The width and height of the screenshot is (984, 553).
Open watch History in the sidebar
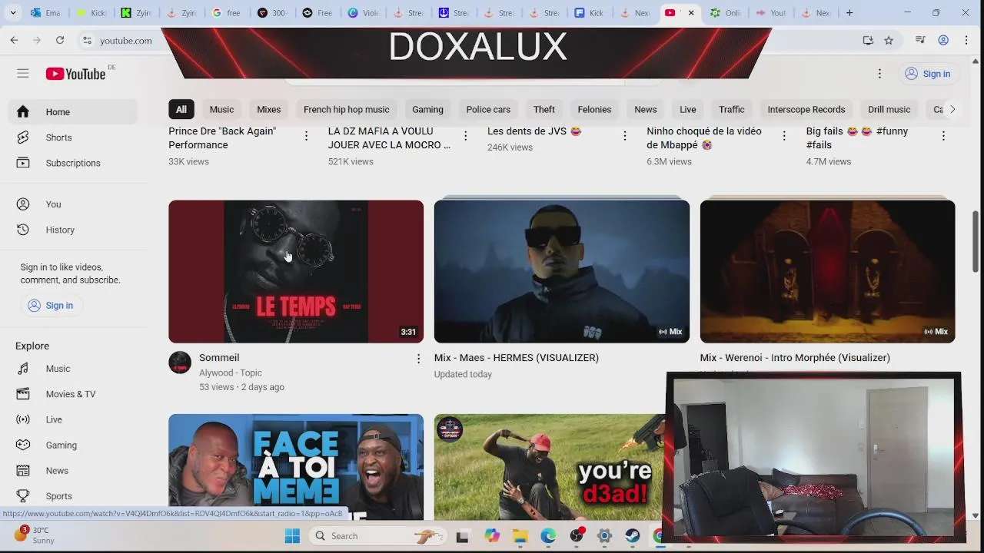[x=75, y=230]
